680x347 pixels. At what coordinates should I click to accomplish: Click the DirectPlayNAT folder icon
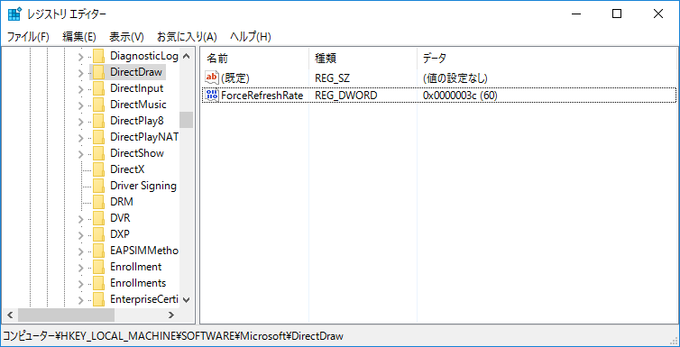tap(99, 137)
